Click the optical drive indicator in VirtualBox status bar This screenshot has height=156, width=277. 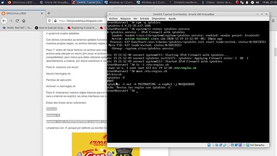point(213,145)
